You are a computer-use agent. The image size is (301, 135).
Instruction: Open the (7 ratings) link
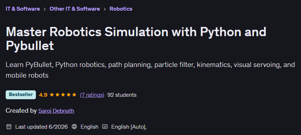point(92,95)
